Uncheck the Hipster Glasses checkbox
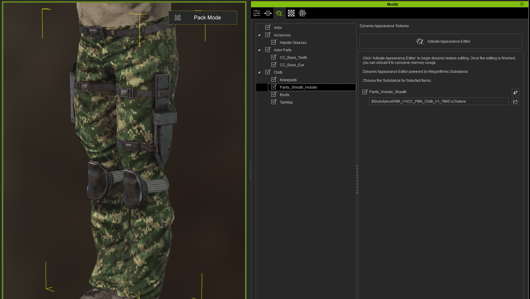530x299 pixels. pos(274,42)
